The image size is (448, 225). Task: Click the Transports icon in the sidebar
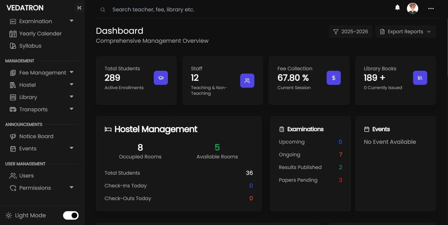click(x=12, y=110)
